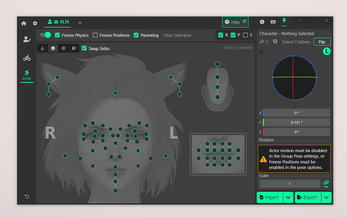Image resolution: width=347 pixels, height=217 pixels.
Task: Click the scale link chain icon
Action: (x=326, y=183)
